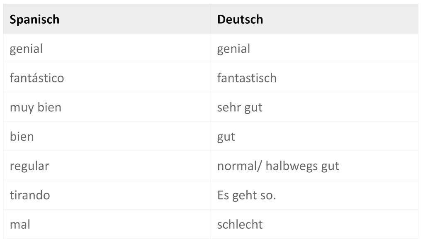Select "genial" in the Deutsch column
Image resolution: width=423 pixels, height=244 pixels.
pos(233,49)
